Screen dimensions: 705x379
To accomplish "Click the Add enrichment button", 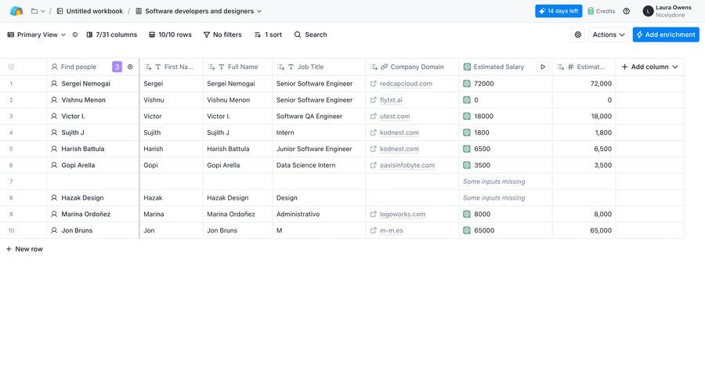I will (666, 34).
